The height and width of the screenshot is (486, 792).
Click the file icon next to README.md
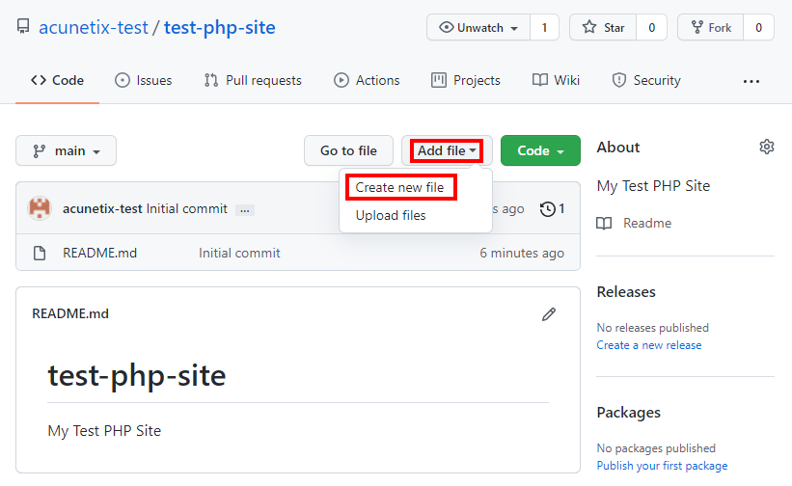click(40, 253)
